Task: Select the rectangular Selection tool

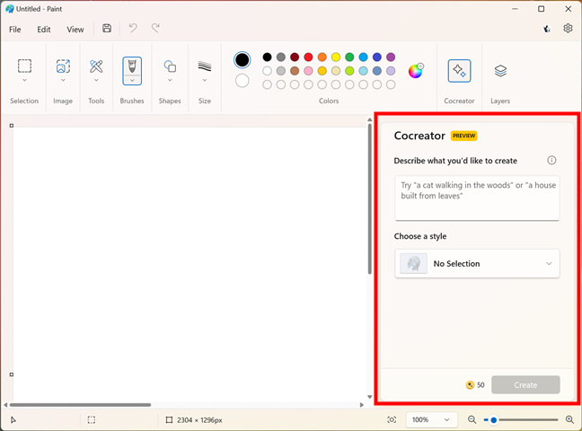Action: (24, 66)
